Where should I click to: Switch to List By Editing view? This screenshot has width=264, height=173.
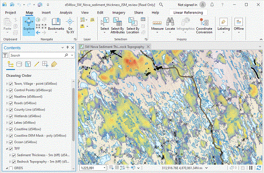[x=37, y=64]
